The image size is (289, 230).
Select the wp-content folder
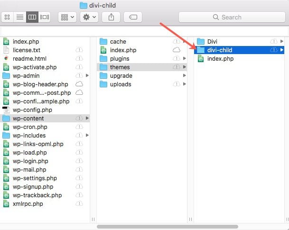point(28,119)
